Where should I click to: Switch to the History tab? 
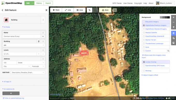(x=39, y=3)
